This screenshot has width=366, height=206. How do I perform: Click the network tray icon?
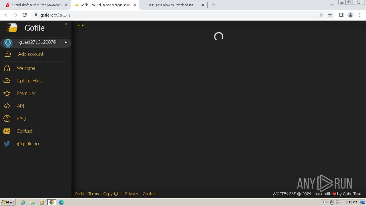pyautogui.click(x=332, y=202)
